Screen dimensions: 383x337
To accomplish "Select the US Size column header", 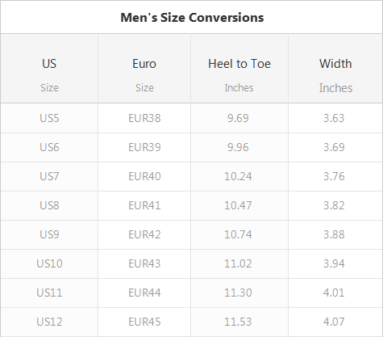I will pos(49,69).
